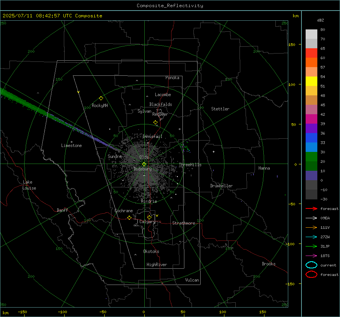
Task: Click the HighRiver label
Action: coord(157,265)
